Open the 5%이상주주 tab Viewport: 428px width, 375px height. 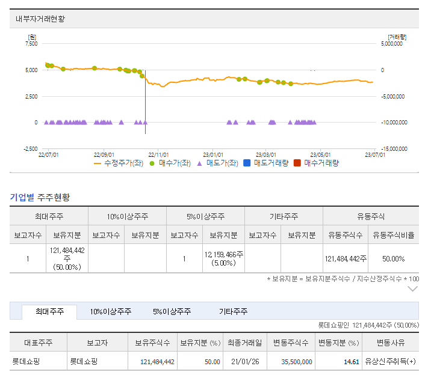point(172,311)
